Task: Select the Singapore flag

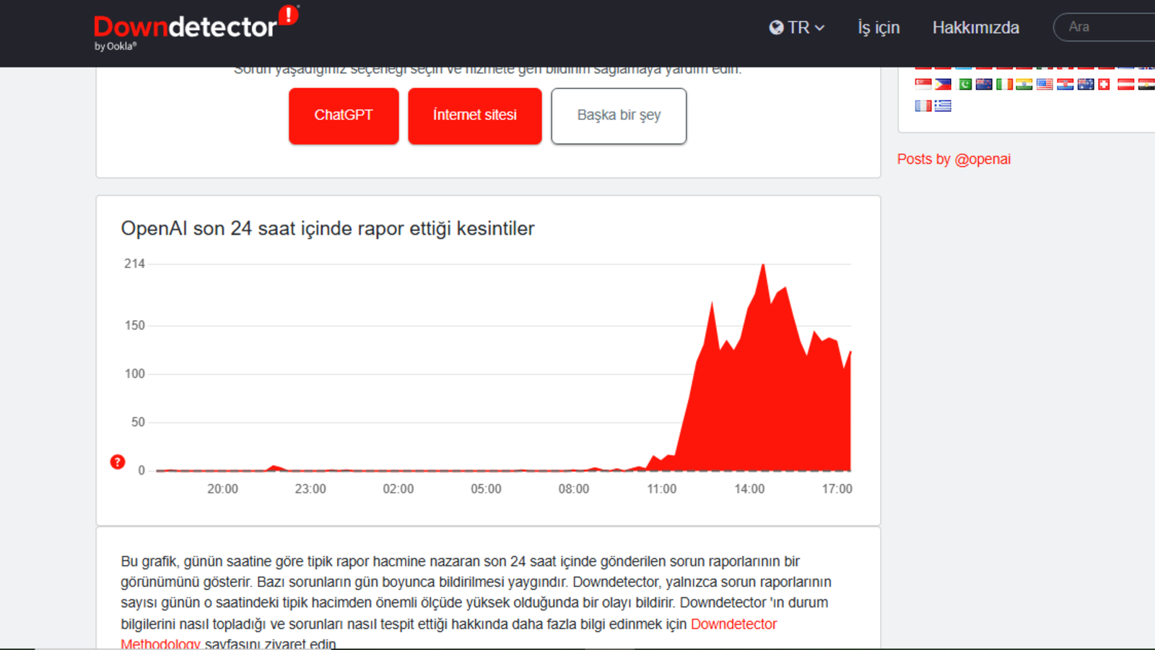Action: pos(923,84)
